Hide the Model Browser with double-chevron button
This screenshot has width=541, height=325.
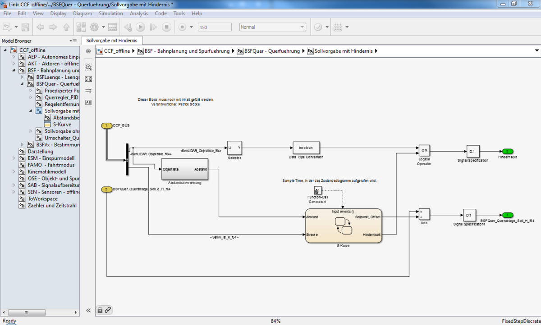click(x=88, y=310)
